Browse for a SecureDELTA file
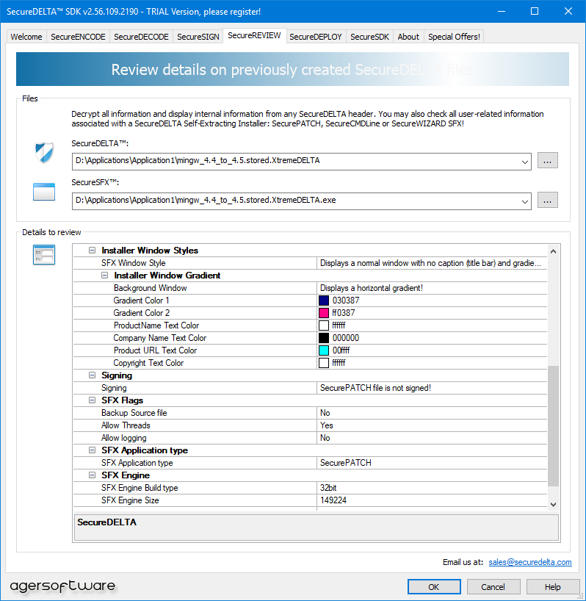The image size is (586, 601). [547, 161]
